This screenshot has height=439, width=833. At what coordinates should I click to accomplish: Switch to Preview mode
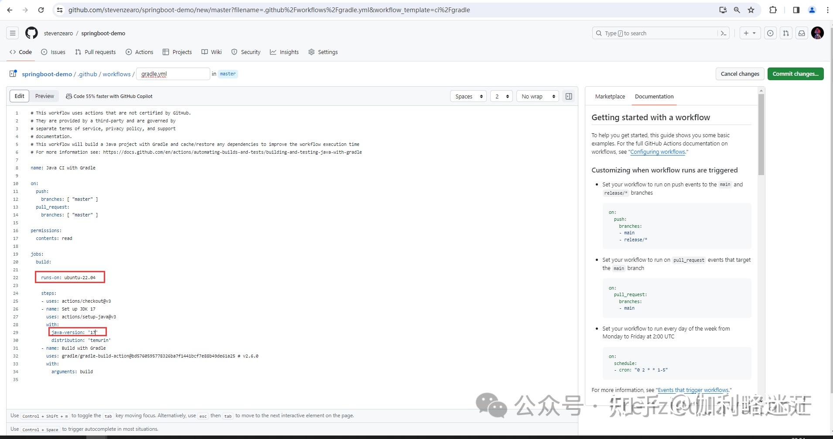[x=44, y=96]
